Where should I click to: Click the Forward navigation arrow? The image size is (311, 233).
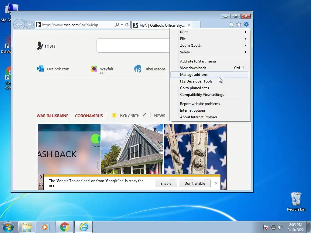coord(29,25)
